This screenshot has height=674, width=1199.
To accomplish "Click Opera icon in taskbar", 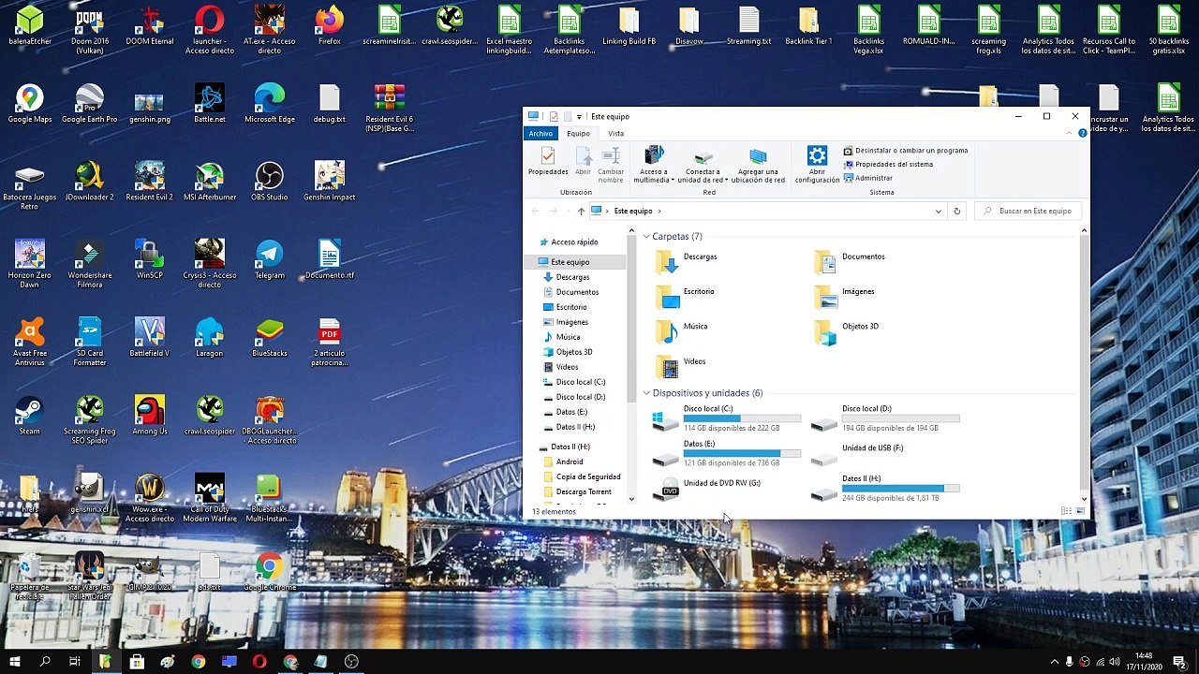I will pos(259,662).
